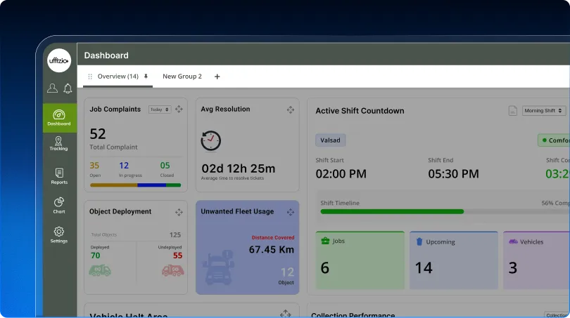Viewport: 570px width, 318px height.
Task: Click the complaints status progress bar
Action: tap(135, 185)
